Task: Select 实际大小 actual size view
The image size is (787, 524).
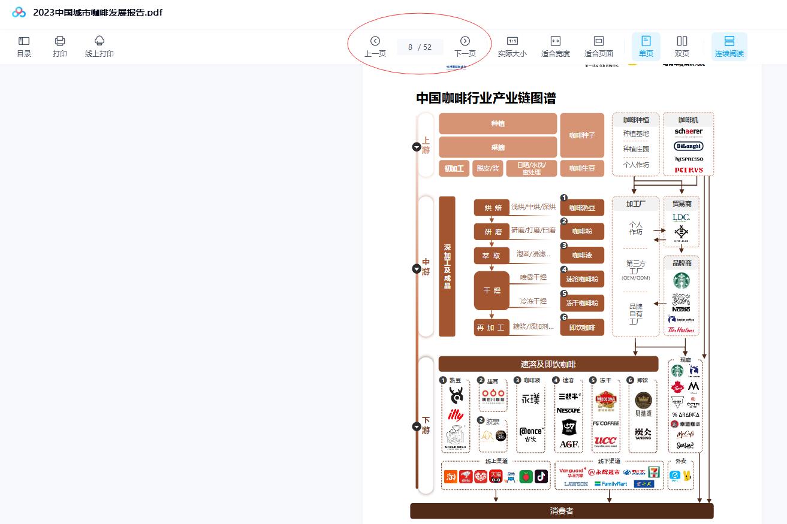Action: pos(512,46)
